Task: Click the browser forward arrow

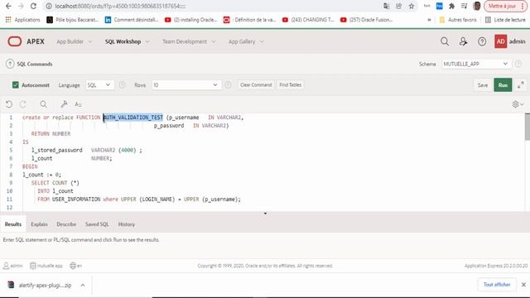Action: (21, 6)
